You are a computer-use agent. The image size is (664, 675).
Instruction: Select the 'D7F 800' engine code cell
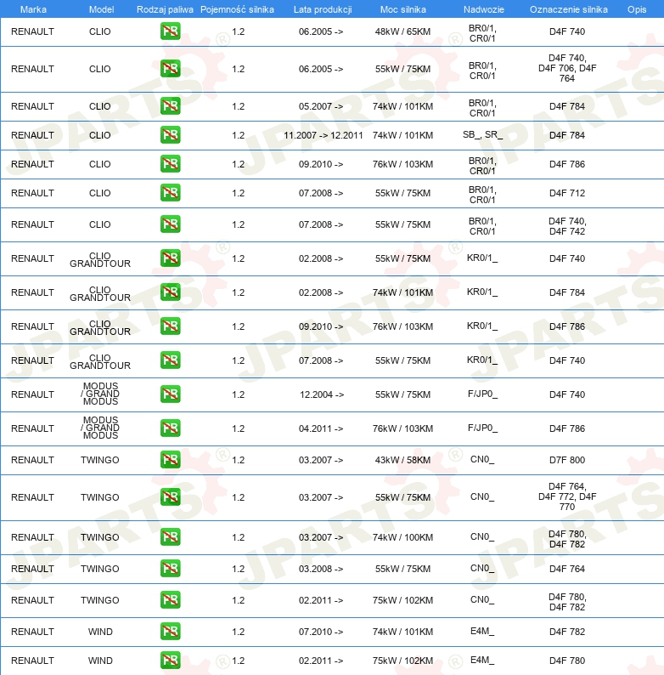[567, 460]
